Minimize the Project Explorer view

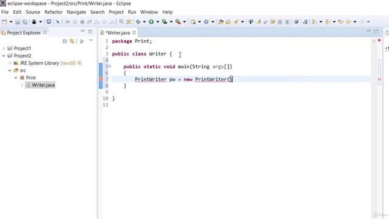[83, 31]
